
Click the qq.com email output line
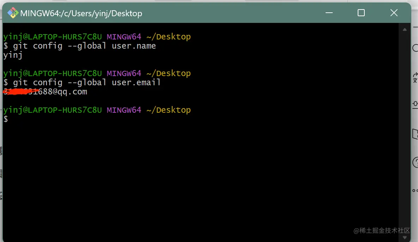tap(45, 92)
